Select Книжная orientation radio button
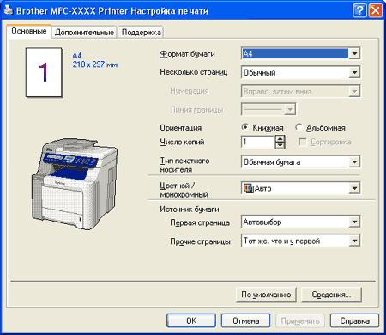The image size is (386, 335). 244,127
